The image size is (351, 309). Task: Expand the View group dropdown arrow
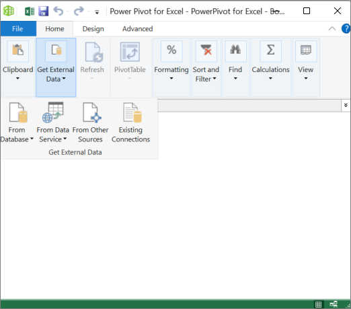[x=306, y=78]
